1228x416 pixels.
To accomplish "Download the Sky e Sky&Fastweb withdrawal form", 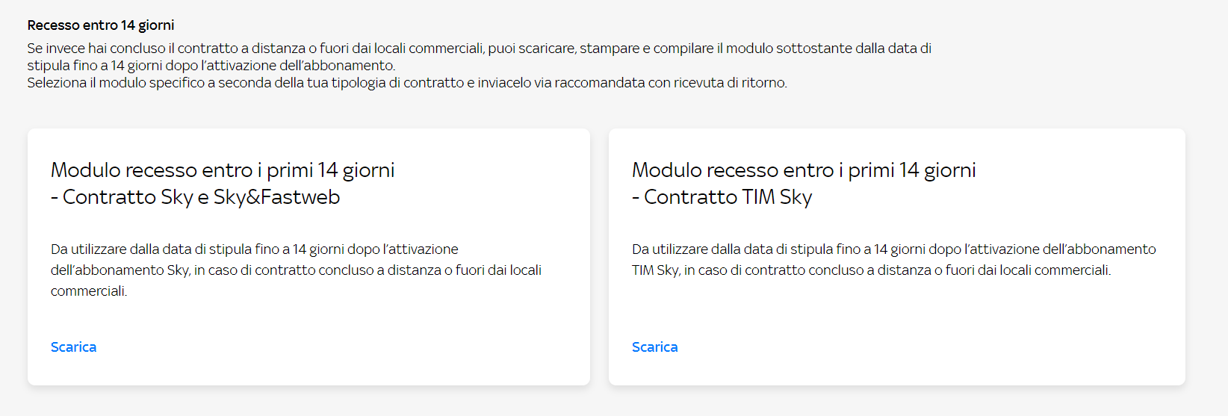I will 73,347.
